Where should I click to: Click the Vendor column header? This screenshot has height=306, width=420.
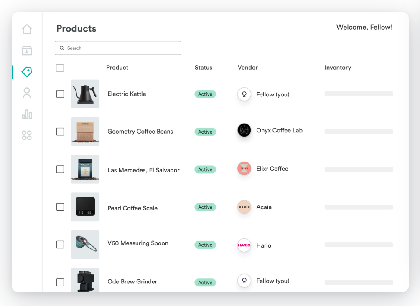pyautogui.click(x=248, y=68)
